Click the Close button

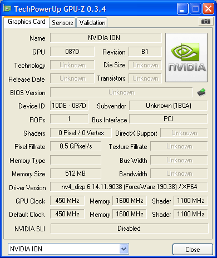click(193, 250)
